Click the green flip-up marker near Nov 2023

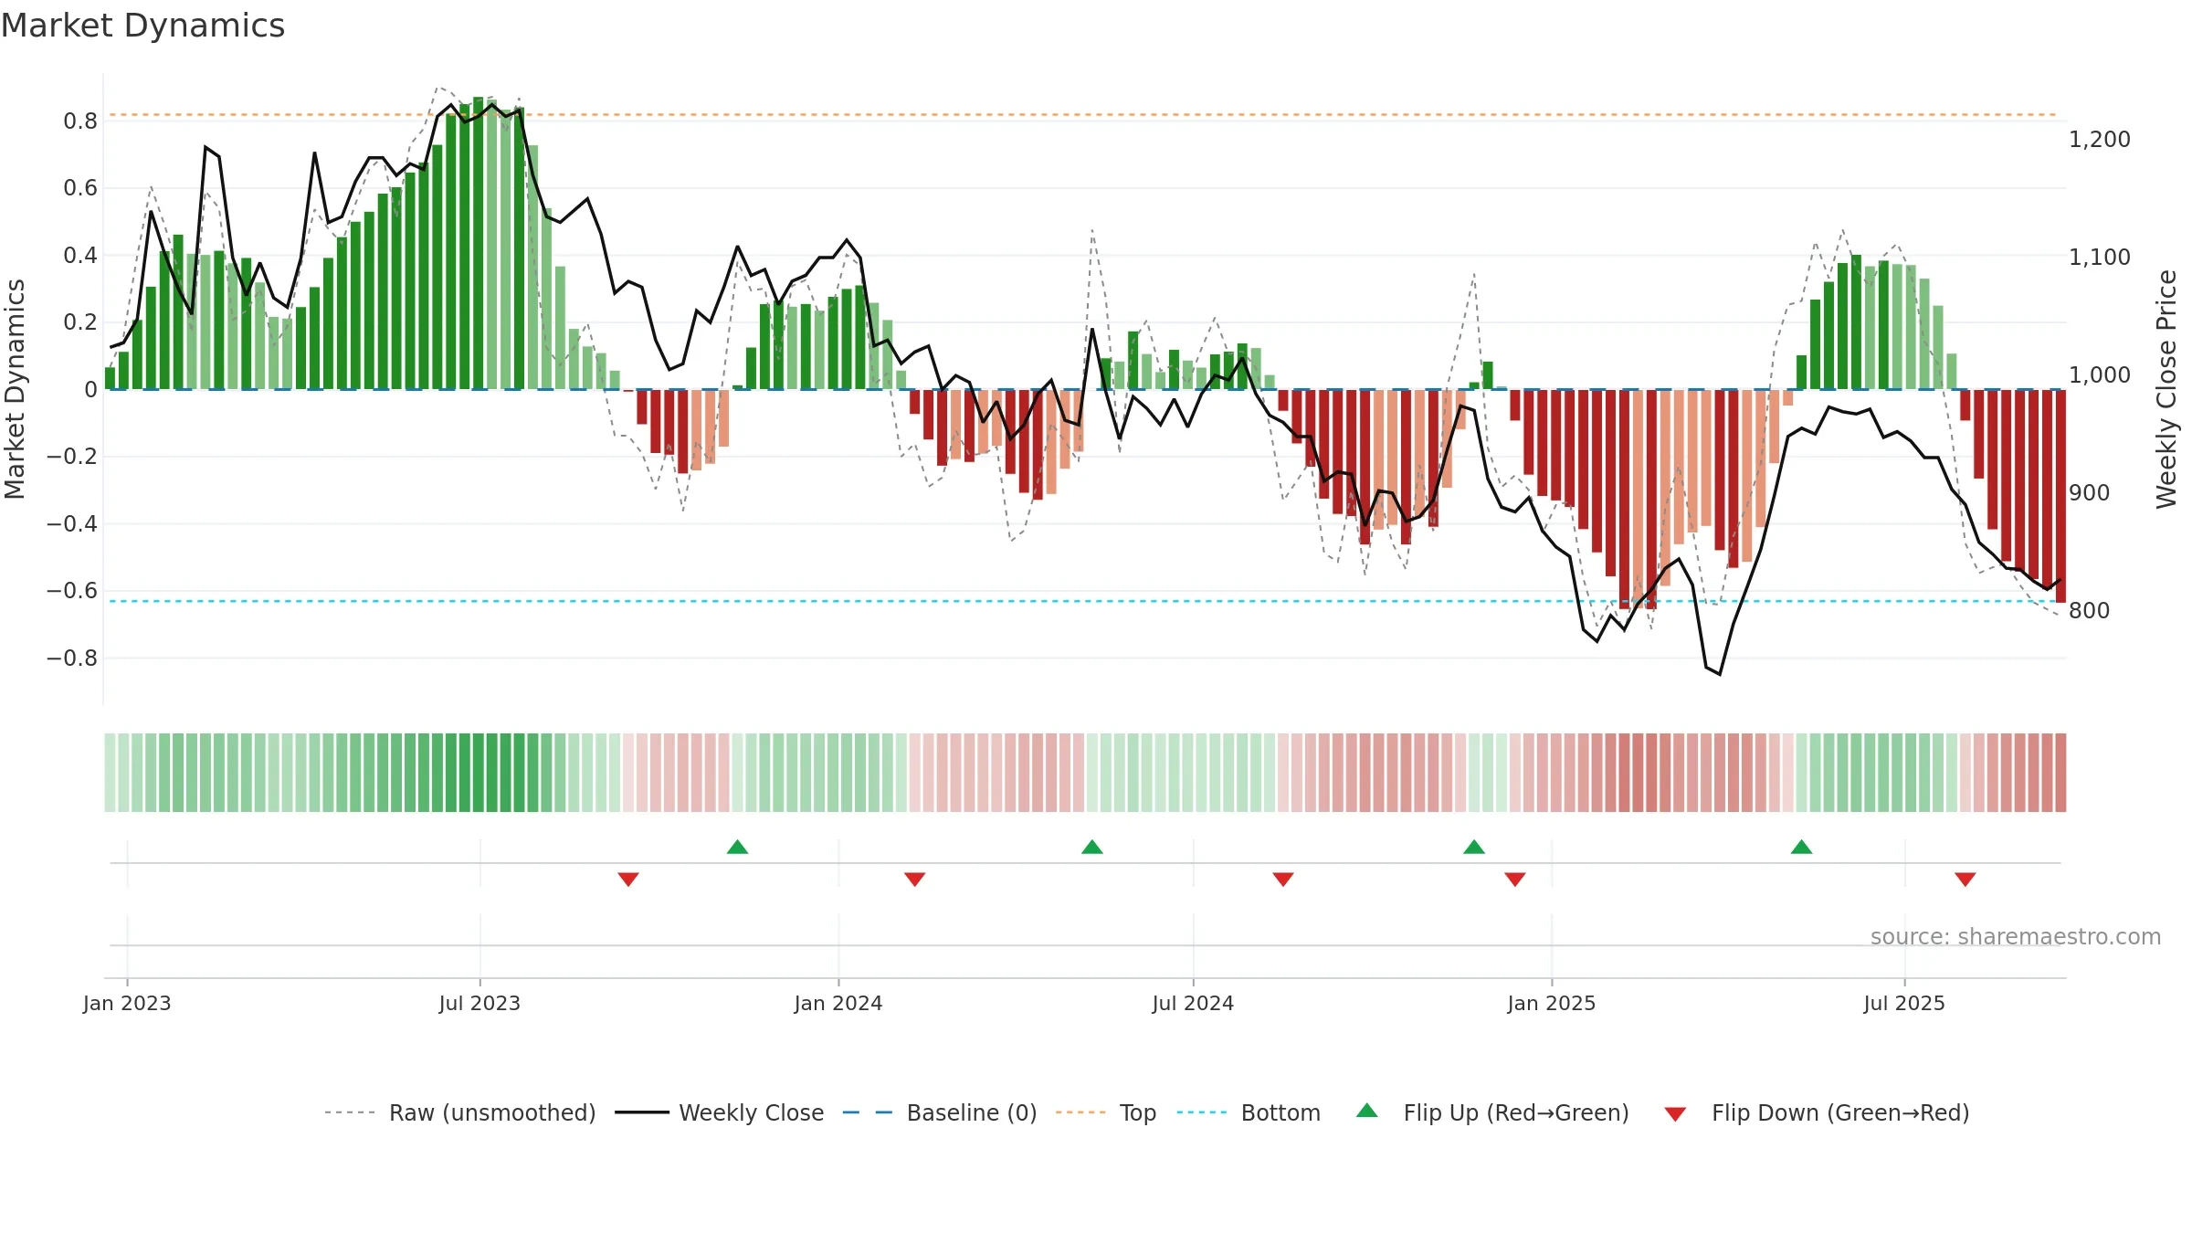pos(738,847)
